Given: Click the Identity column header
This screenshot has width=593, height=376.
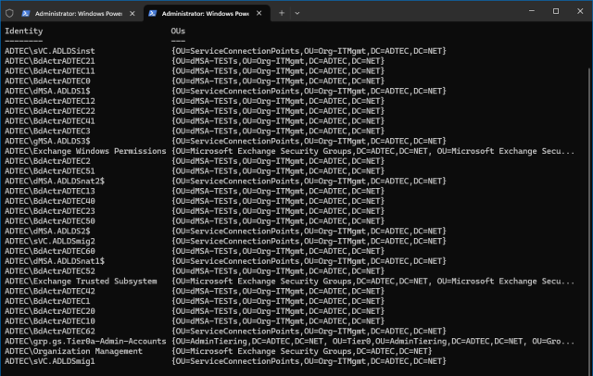Looking at the screenshot, I should 24,31.
